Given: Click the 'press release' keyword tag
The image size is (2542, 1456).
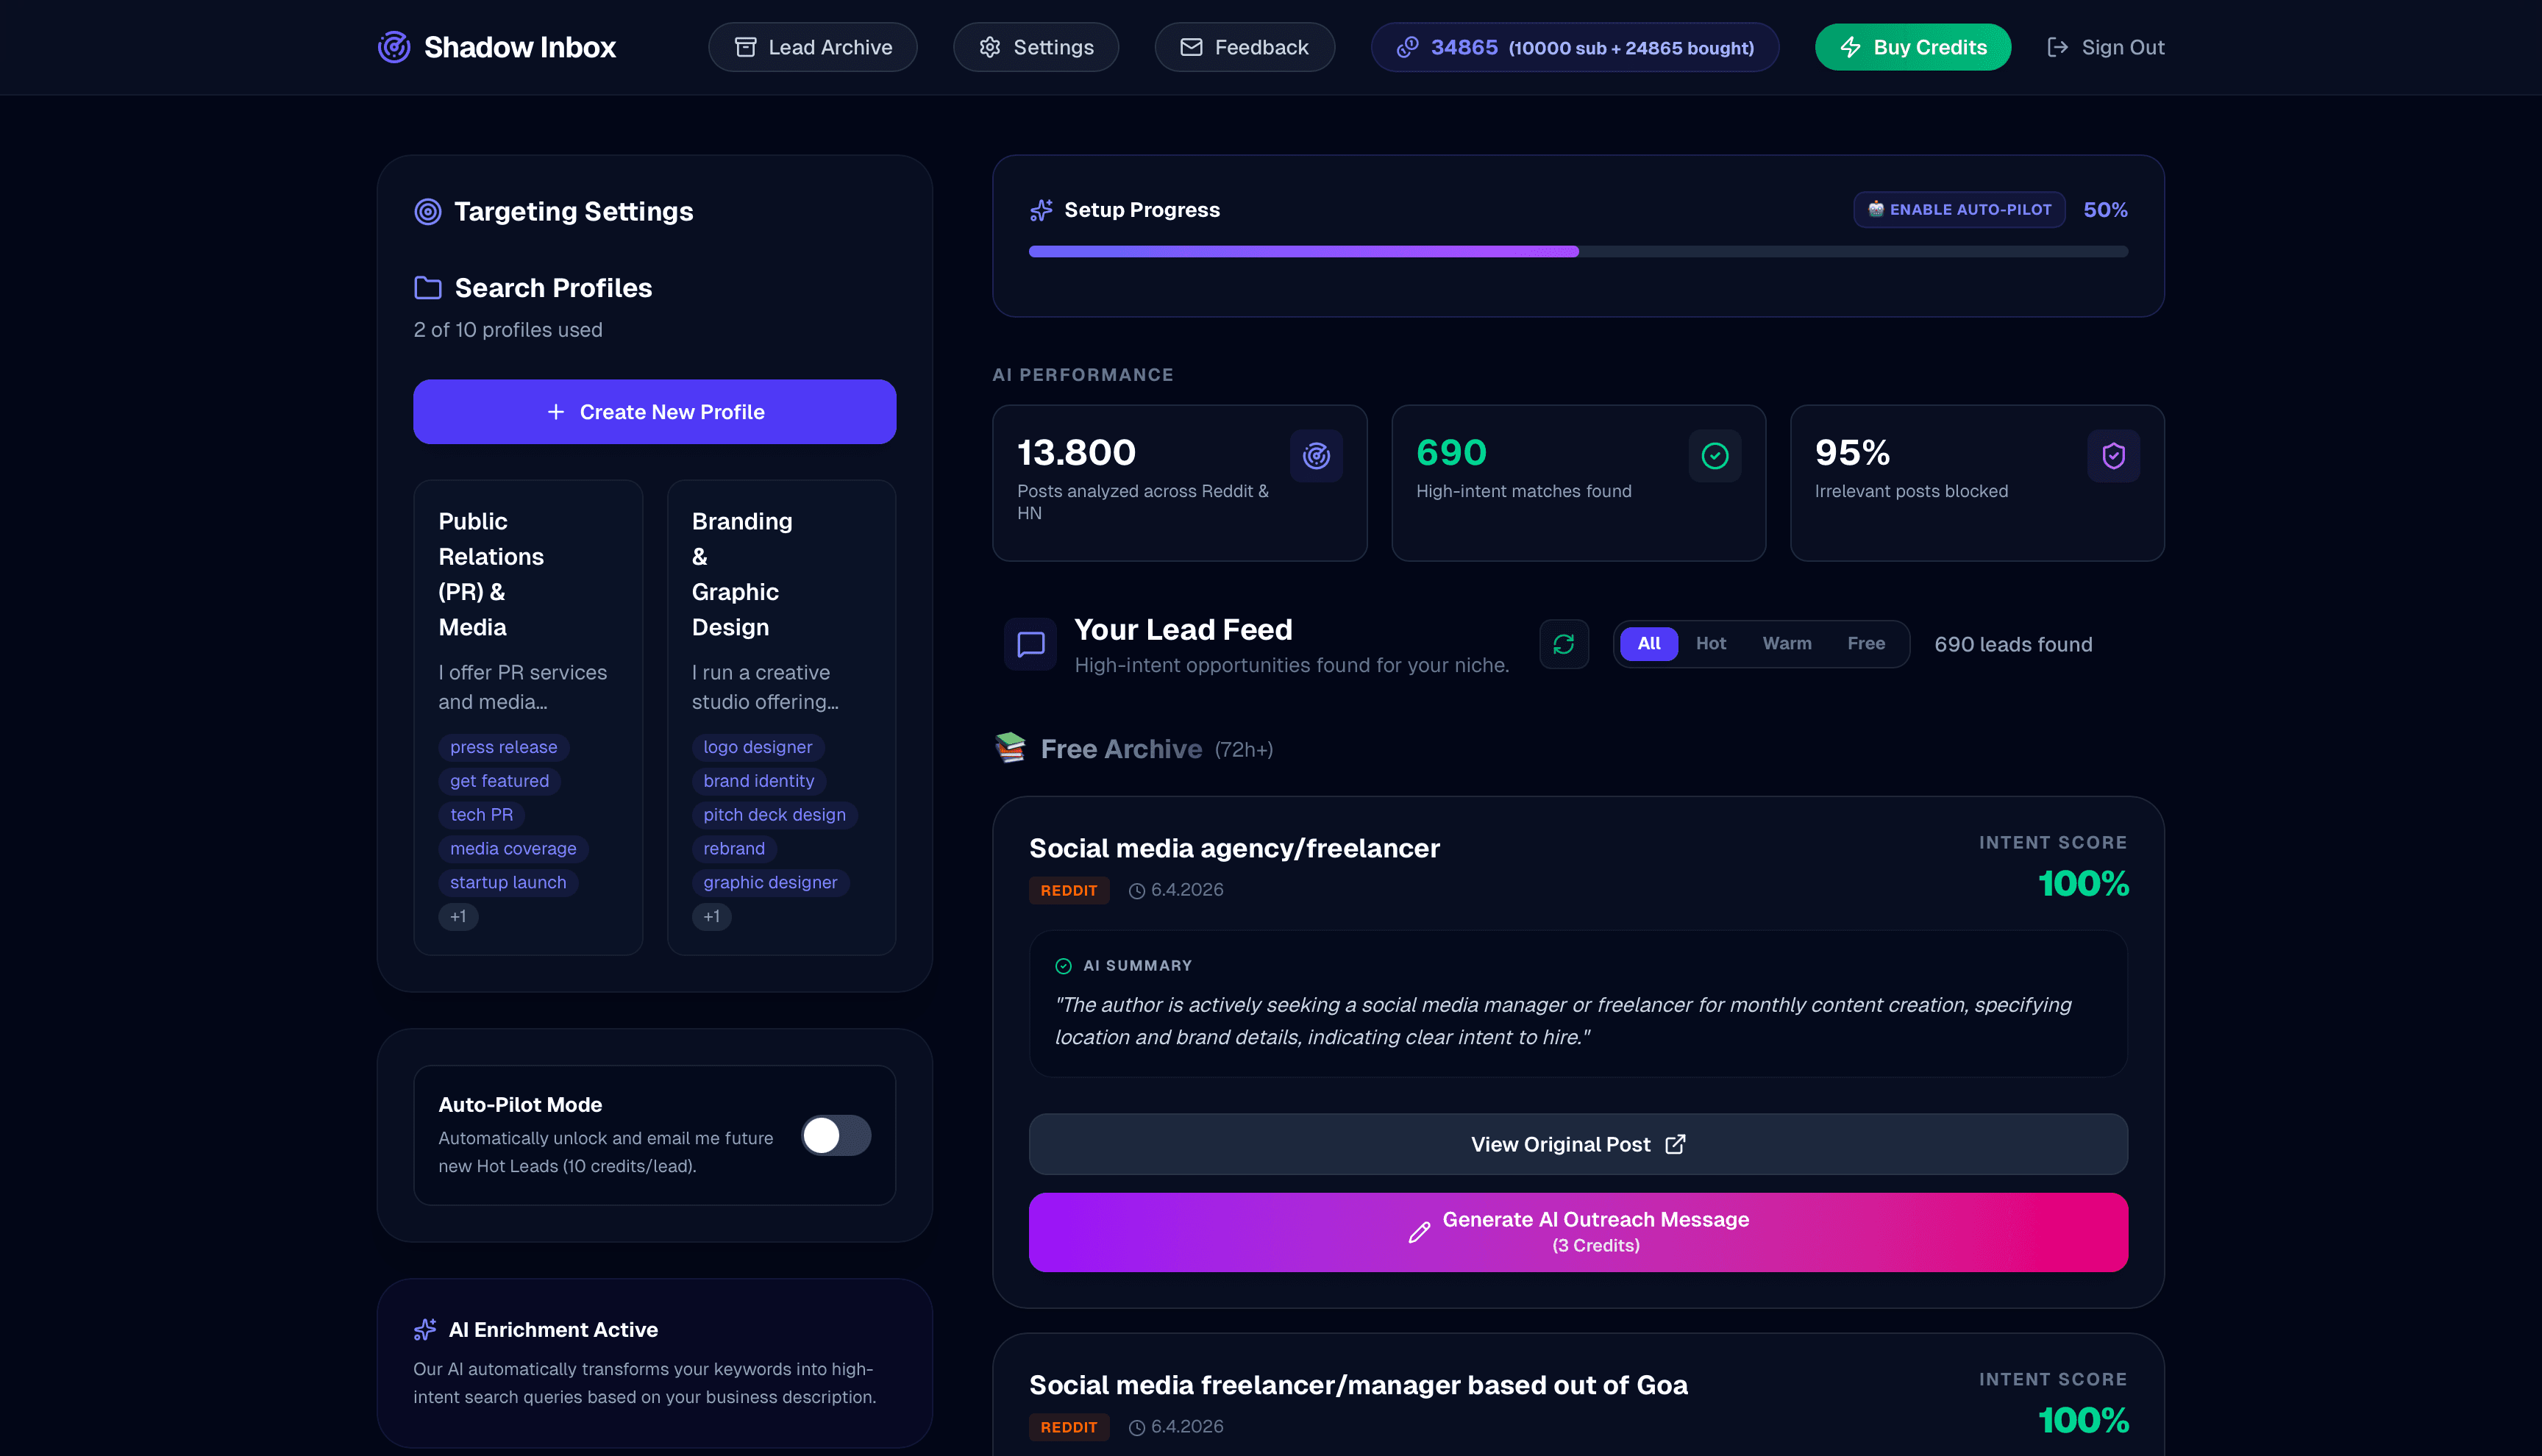Looking at the screenshot, I should 504,747.
